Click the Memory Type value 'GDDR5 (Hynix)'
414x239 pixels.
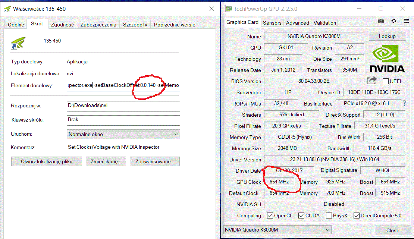point(295,137)
